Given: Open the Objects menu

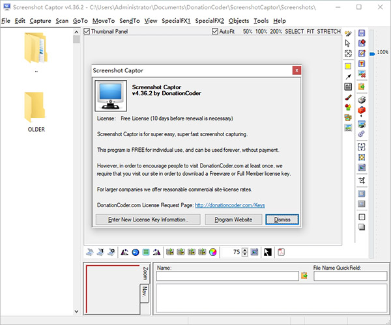Looking at the screenshot, I should coord(239,21).
